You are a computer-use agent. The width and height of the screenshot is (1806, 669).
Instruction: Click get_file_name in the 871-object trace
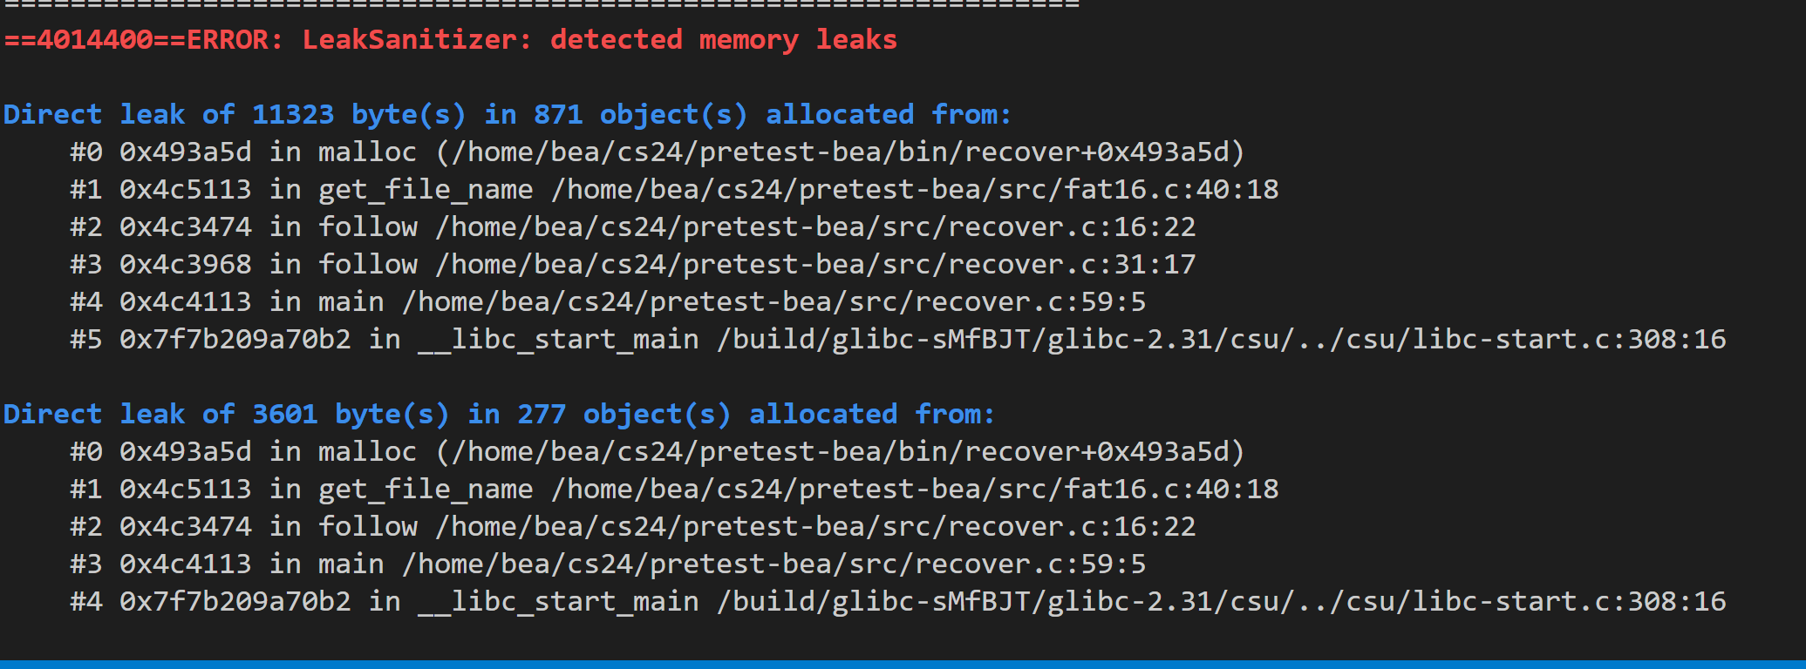pos(425,190)
